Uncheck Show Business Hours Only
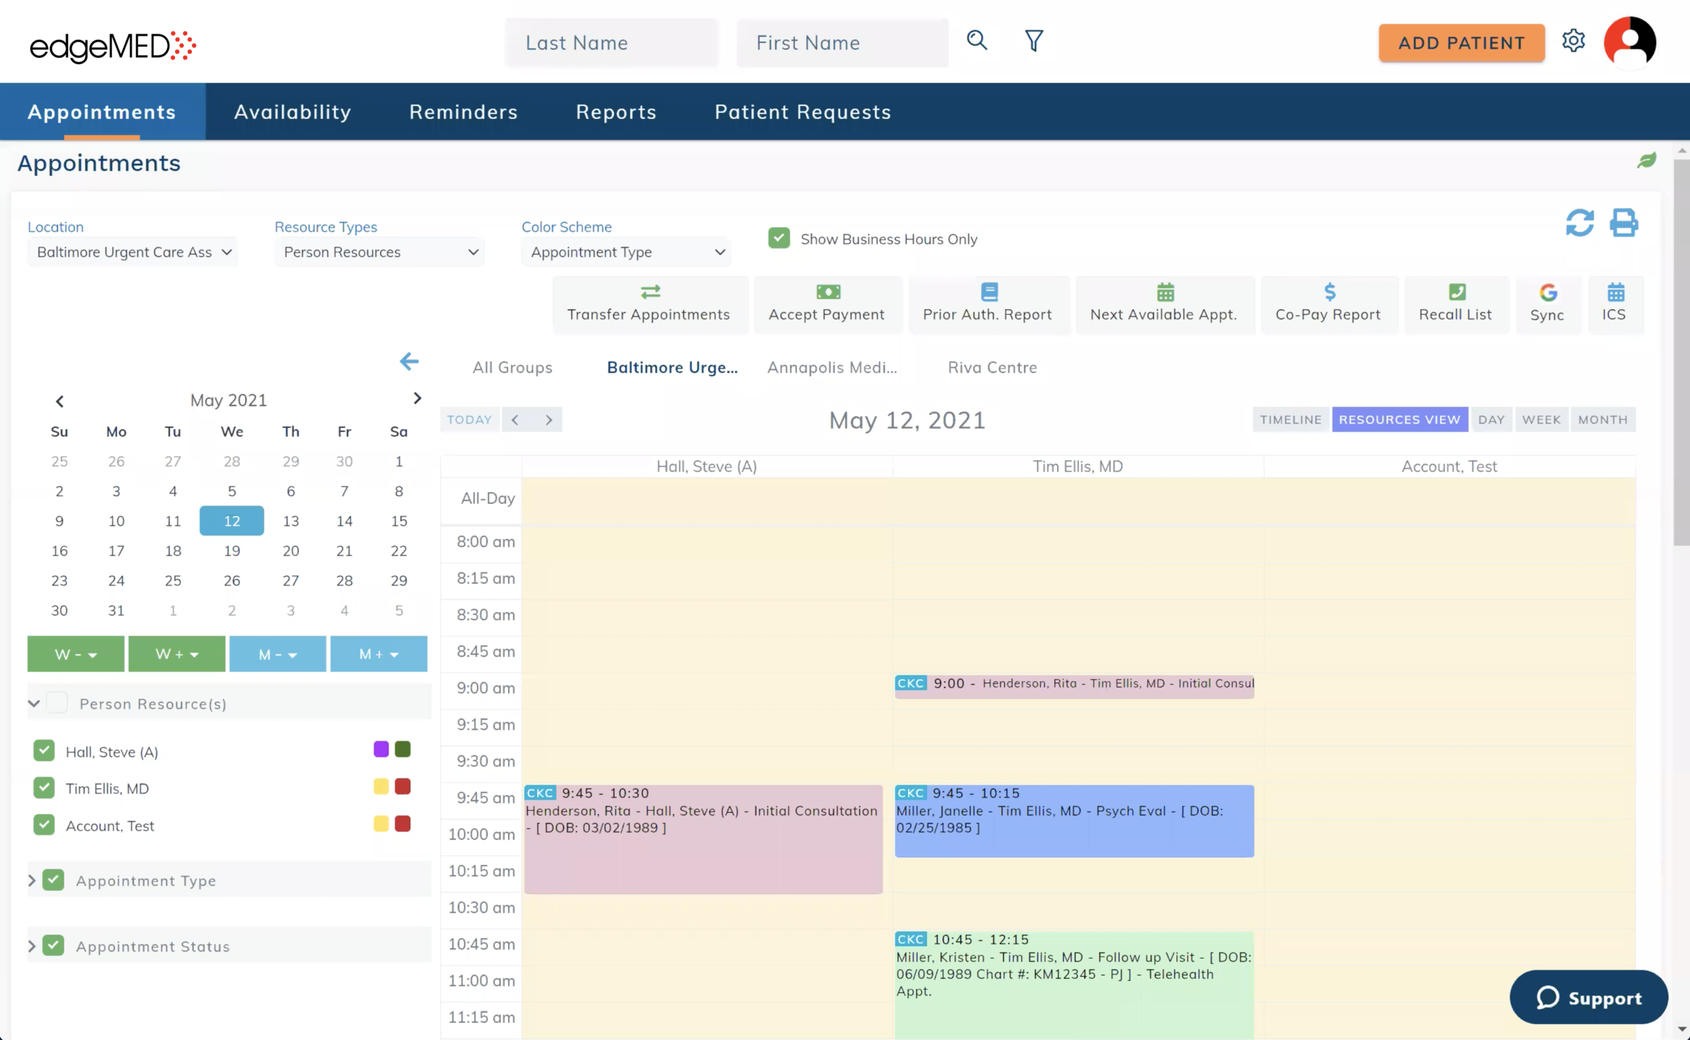This screenshot has height=1040, width=1690. coord(779,239)
